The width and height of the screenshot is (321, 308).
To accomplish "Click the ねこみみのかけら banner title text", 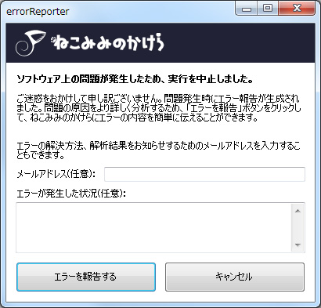I will (x=108, y=42).
